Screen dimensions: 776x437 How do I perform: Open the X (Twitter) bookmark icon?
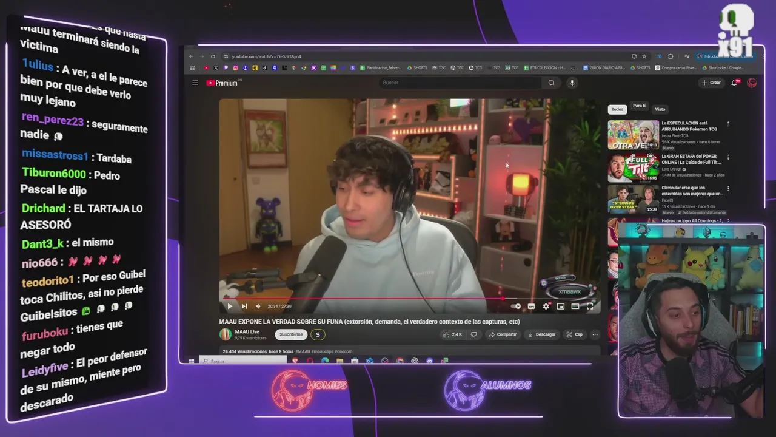(216, 68)
